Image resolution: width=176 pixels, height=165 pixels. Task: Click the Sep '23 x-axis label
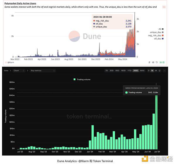point(43,152)
